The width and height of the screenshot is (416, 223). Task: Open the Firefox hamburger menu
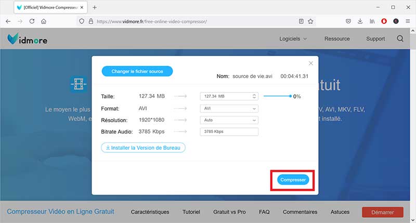point(407,21)
